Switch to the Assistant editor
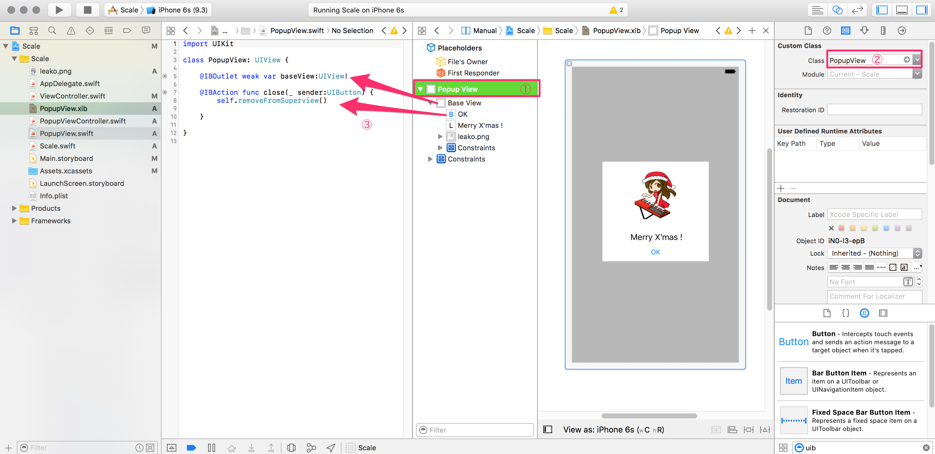Image resolution: width=935 pixels, height=454 pixels. 838,10
